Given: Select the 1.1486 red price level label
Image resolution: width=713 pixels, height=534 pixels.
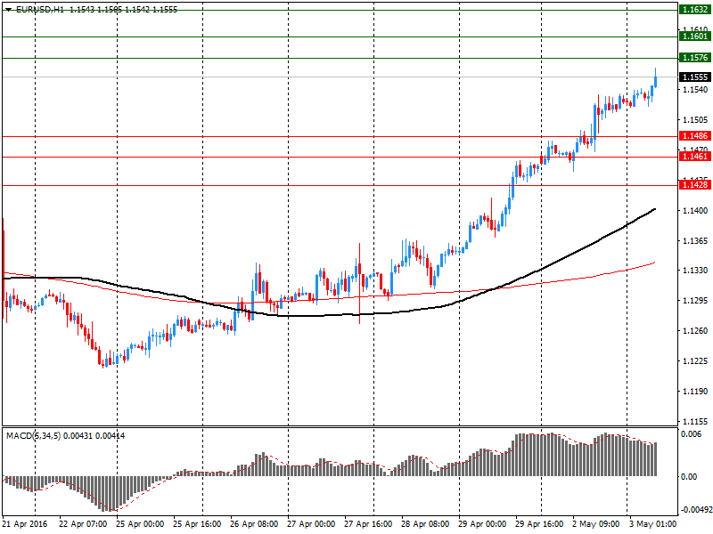Looking at the screenshot, I should coord(695,136).
